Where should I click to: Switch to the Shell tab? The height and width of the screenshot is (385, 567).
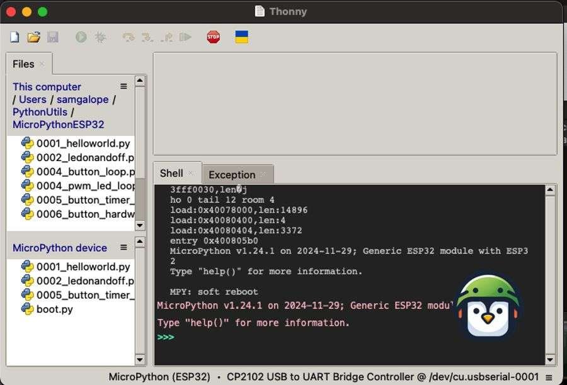pos(171,174)
